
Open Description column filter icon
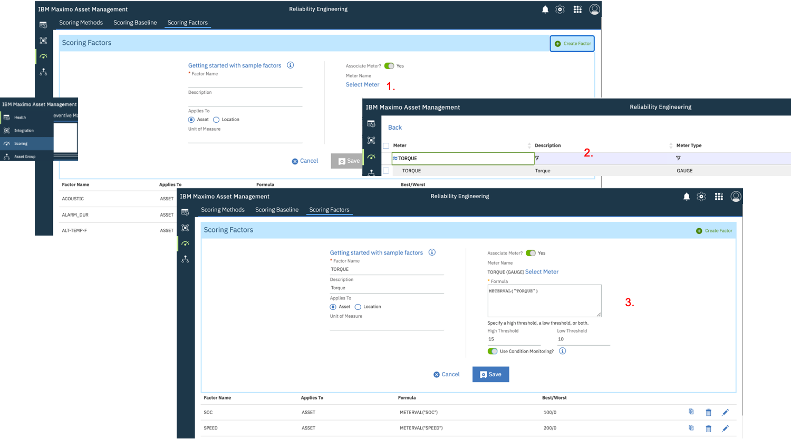537,158
